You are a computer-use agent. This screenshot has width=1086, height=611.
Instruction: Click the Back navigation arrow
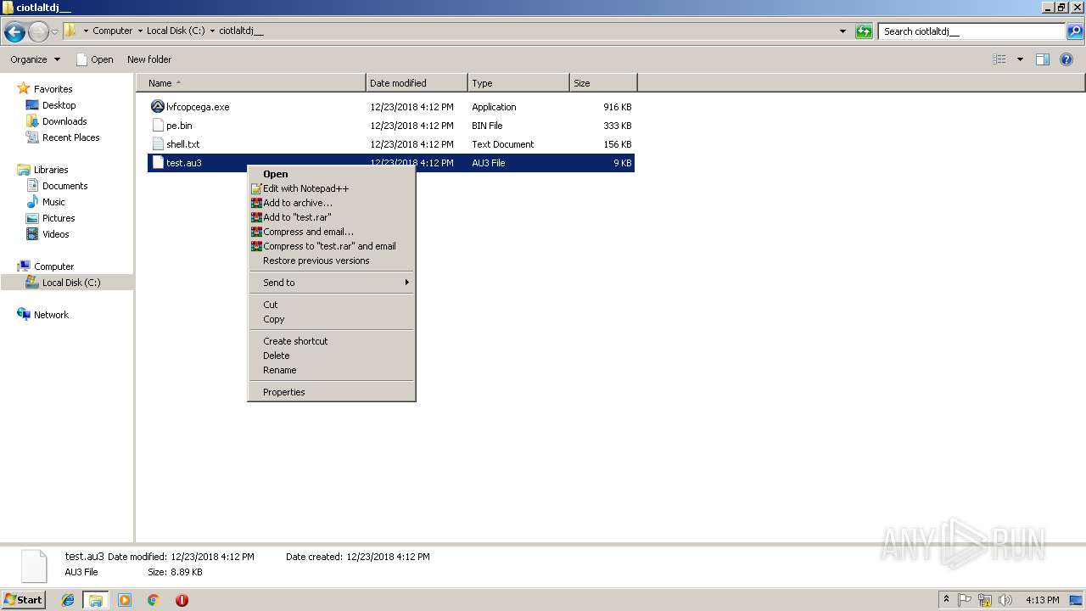tap(14, 32)
